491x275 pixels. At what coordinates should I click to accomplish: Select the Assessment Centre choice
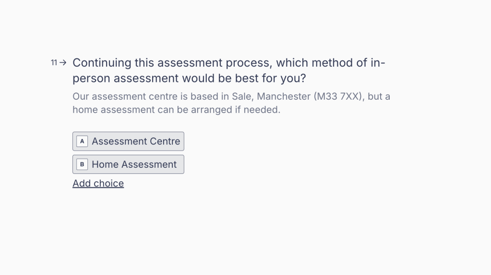point(128,141)
